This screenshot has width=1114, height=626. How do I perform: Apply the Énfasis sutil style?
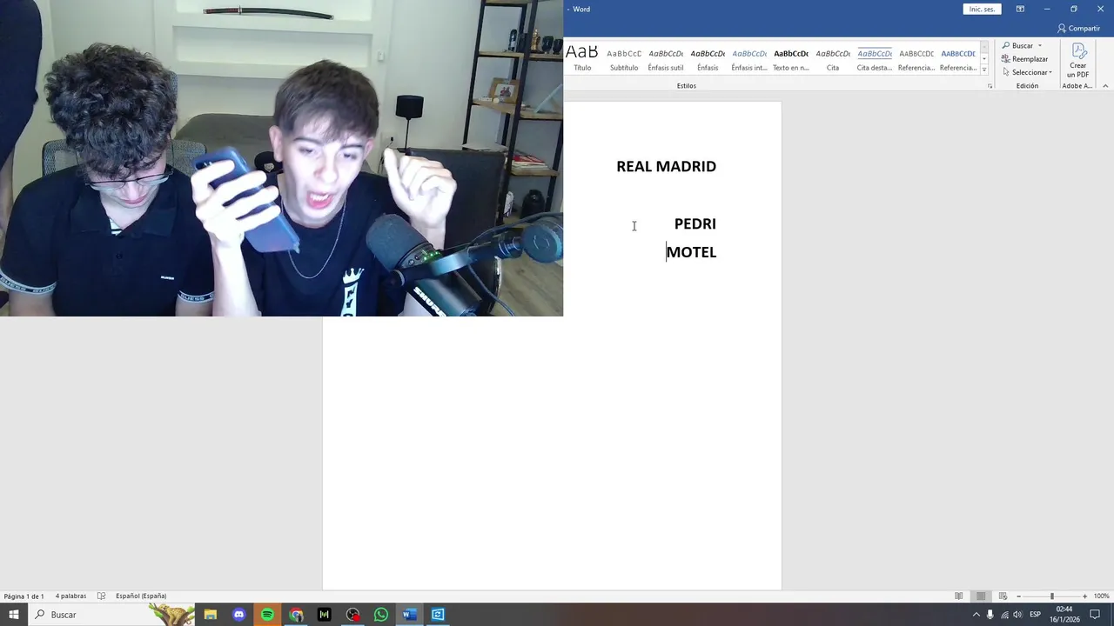click(x=666, y=58)
